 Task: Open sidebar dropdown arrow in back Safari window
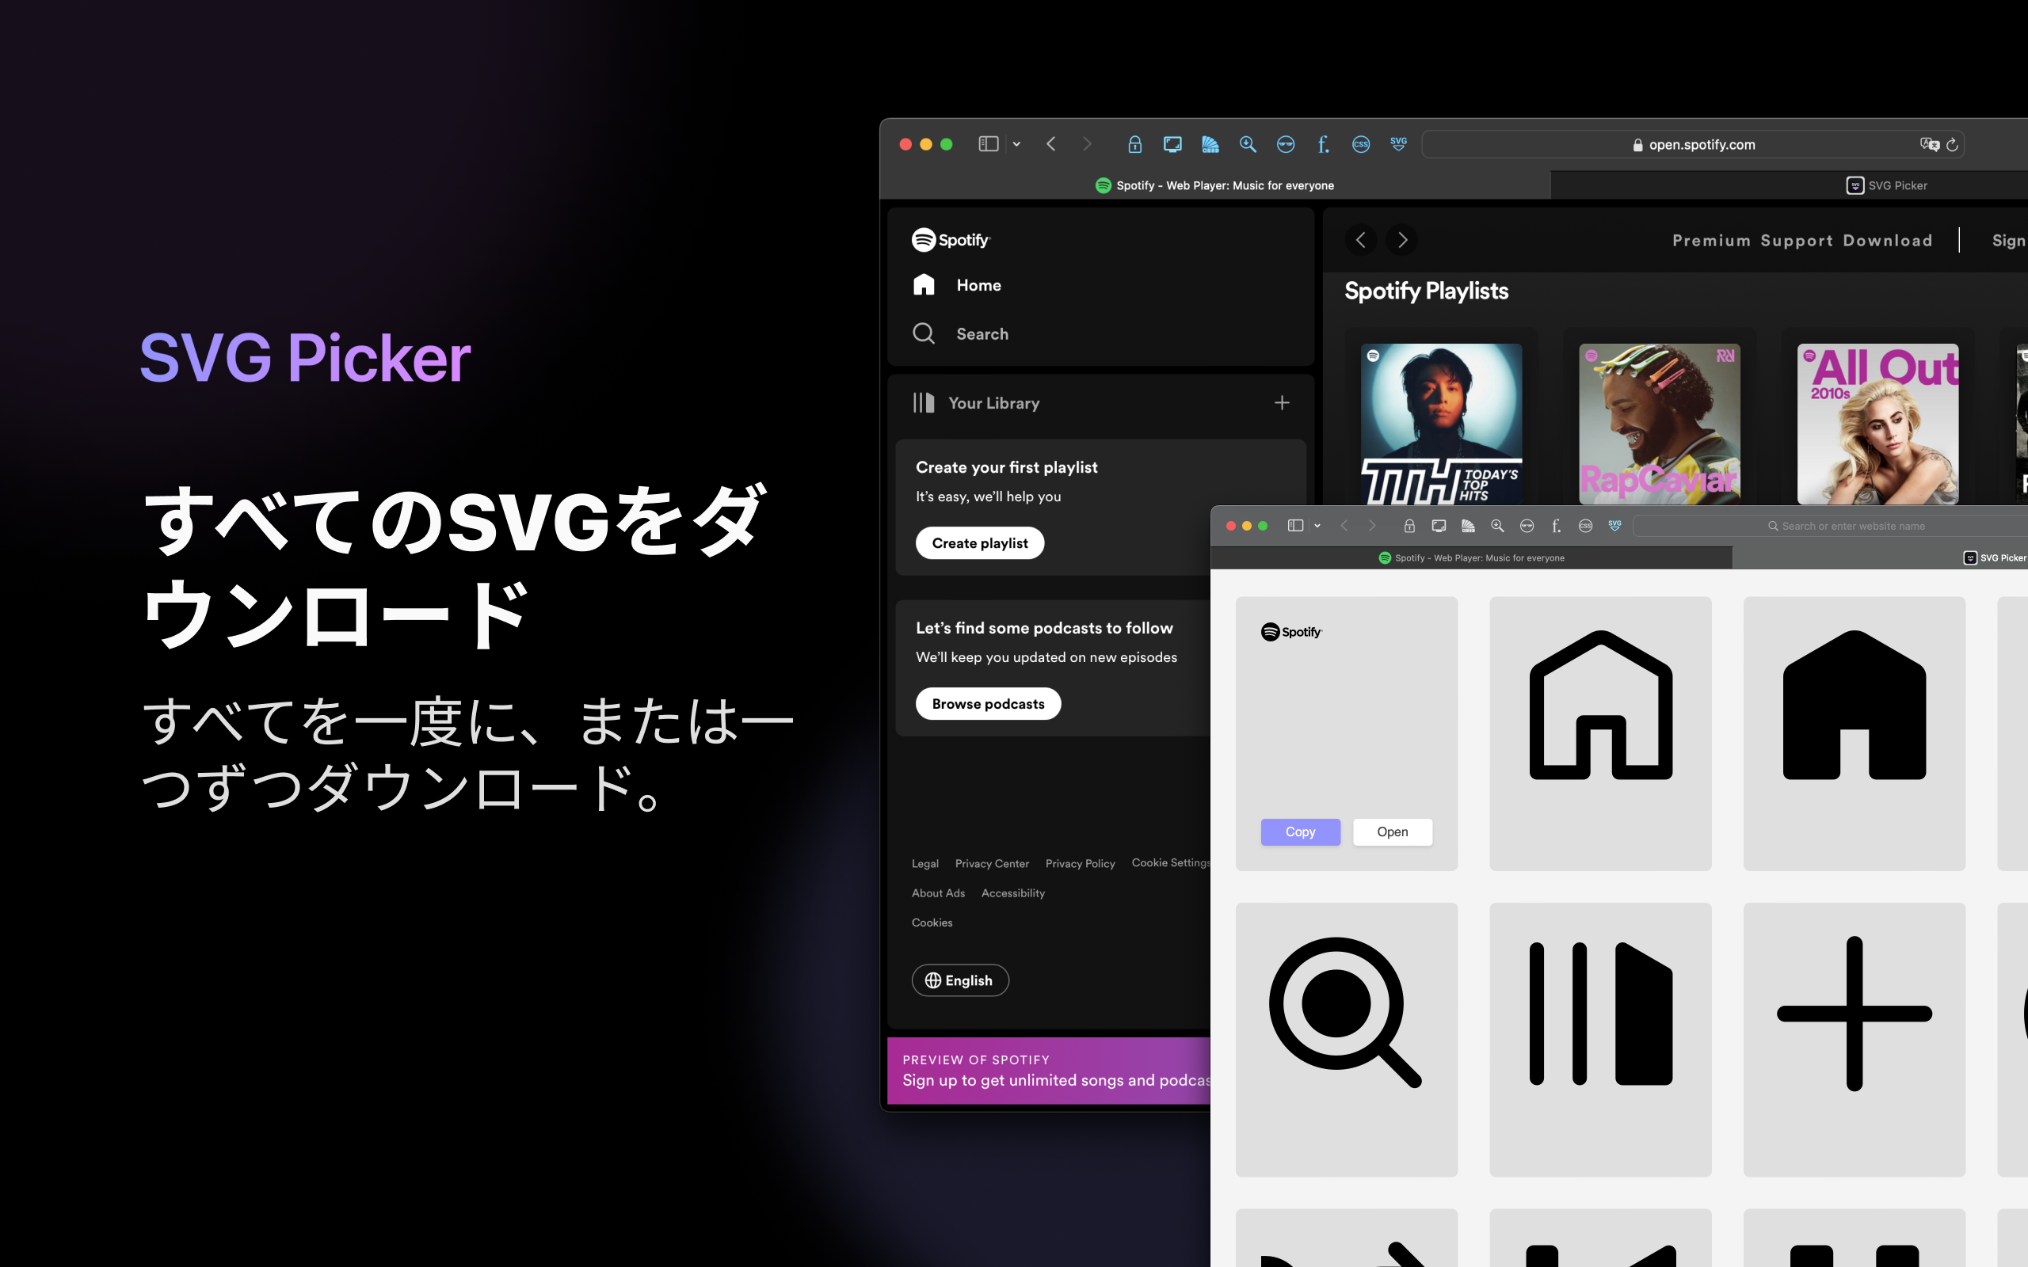[1016, 144]
